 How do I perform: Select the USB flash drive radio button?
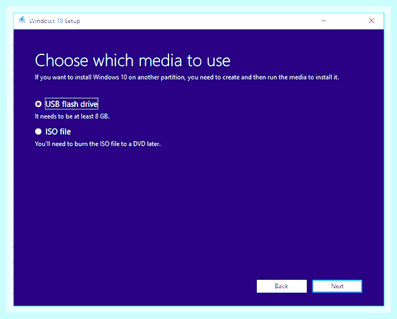pos(38,104)
